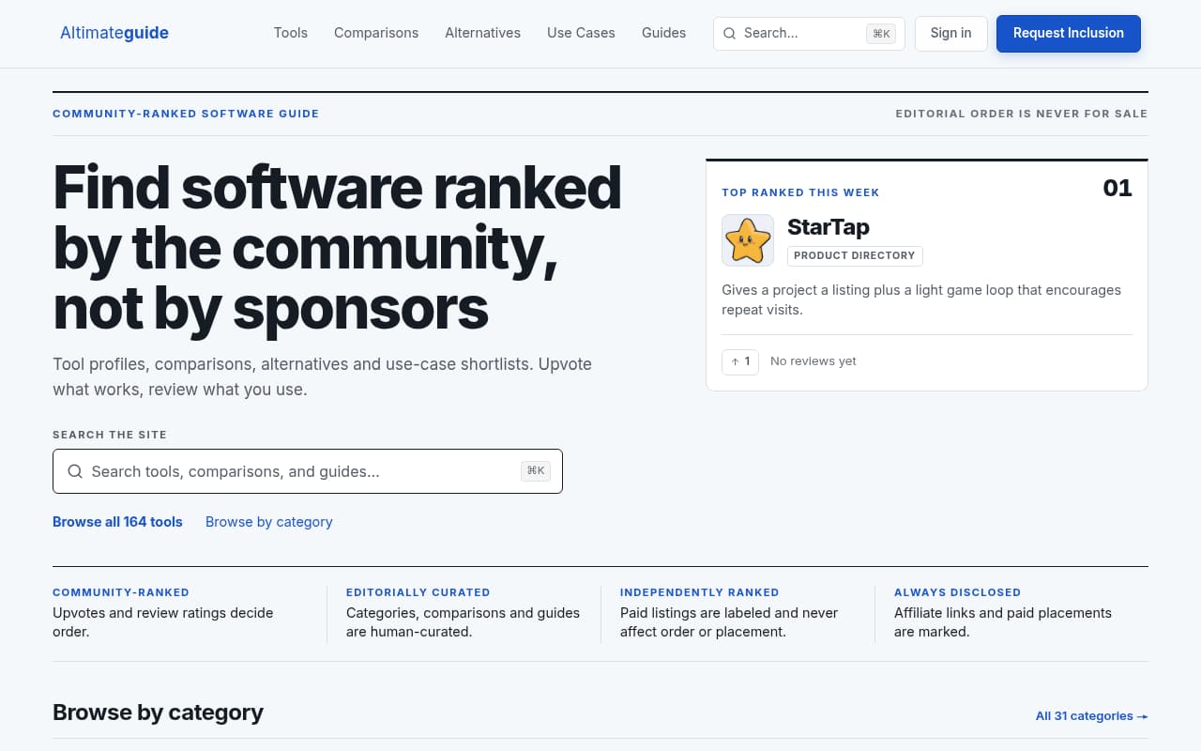Click EDITORIAL ORDER IS NEVER FOR SALE text
1201x751 pixels.
tap(1022, 114)
